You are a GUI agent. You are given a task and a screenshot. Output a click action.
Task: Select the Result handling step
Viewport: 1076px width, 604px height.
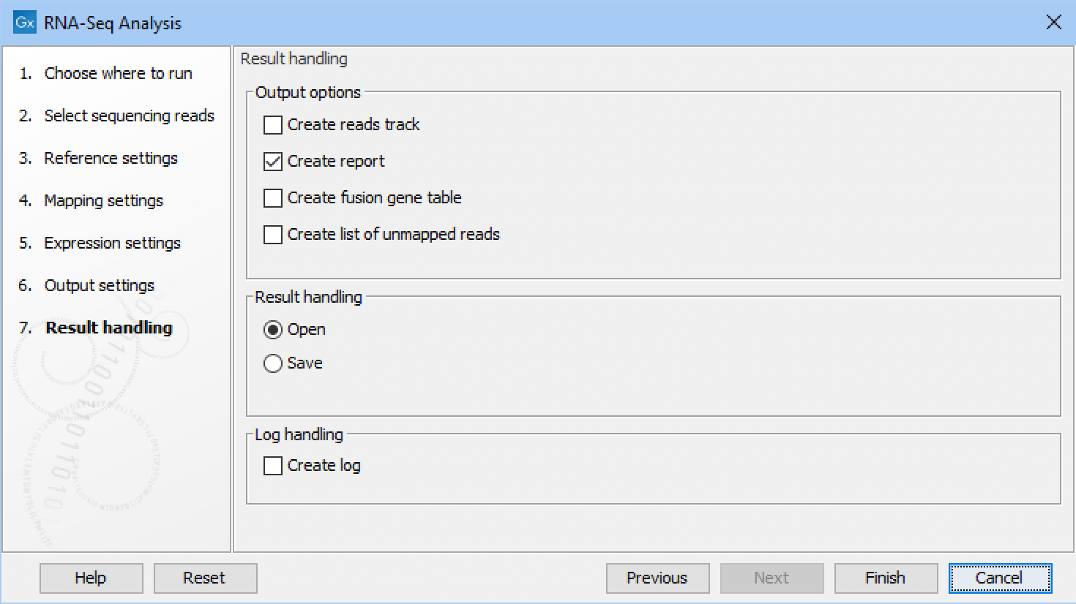coord(108,328)
